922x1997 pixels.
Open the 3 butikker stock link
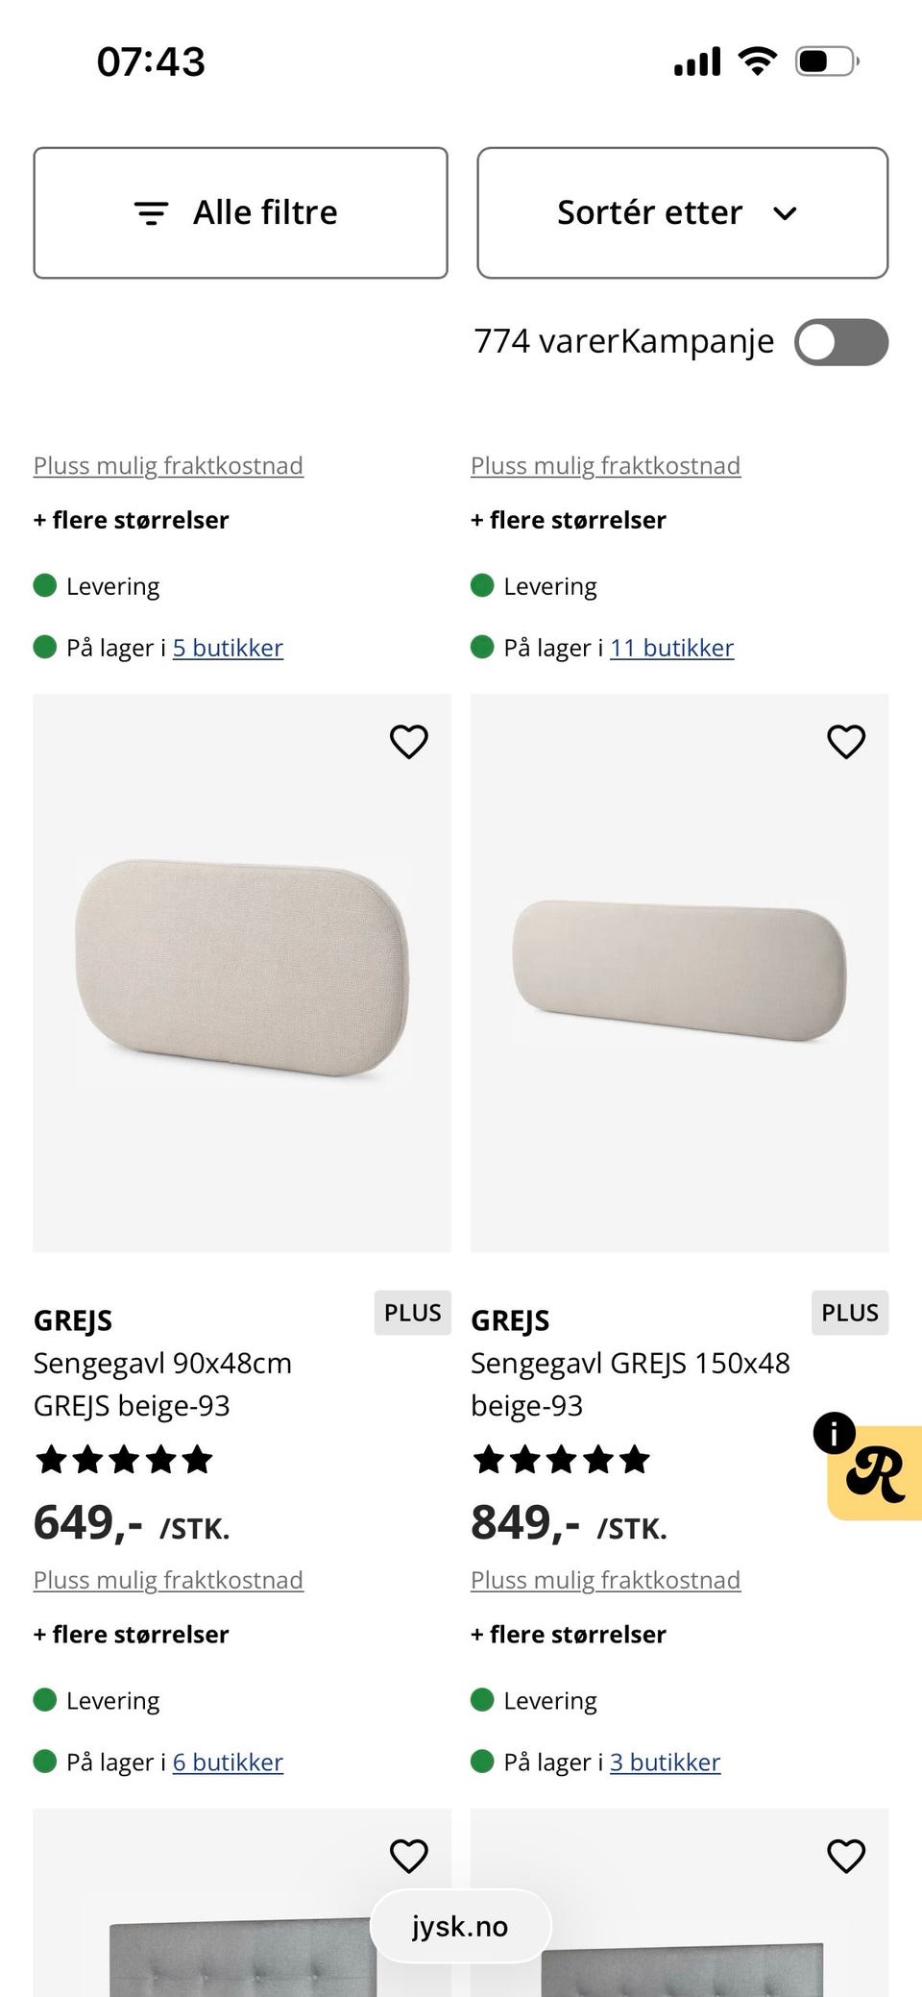coord(665,1762)
